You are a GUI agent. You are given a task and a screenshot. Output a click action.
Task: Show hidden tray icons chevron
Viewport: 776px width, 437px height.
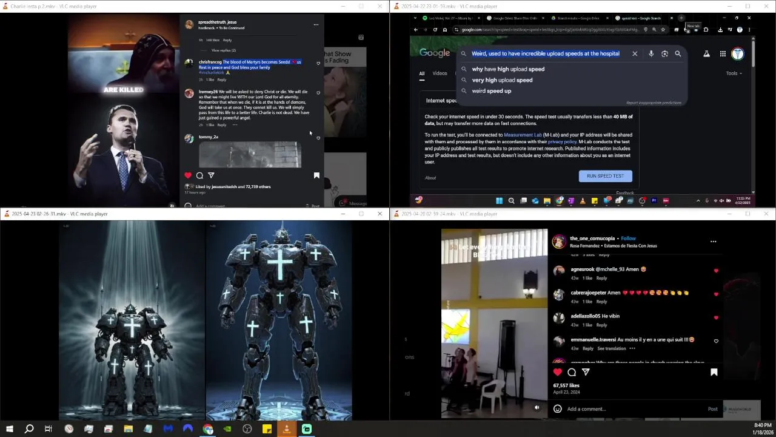pos(698,201)
